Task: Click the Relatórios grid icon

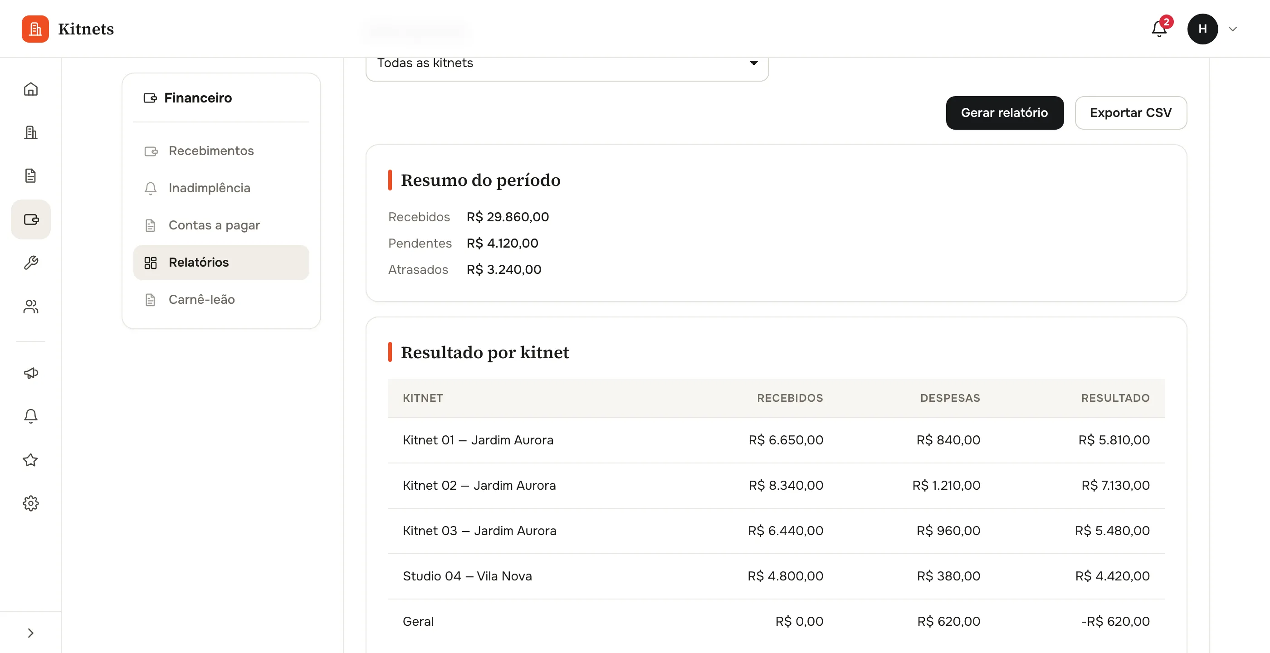Action: pyautogui.click(x=151, y=263)
